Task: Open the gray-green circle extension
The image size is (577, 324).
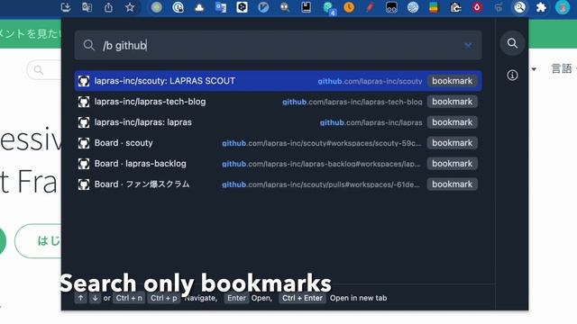Action: [156, 7]
